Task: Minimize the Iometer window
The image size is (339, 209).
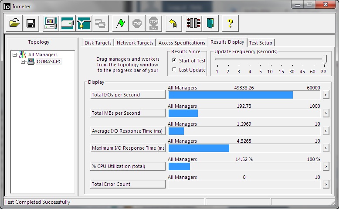Action: pyautogui.click(x=298, y=4)
